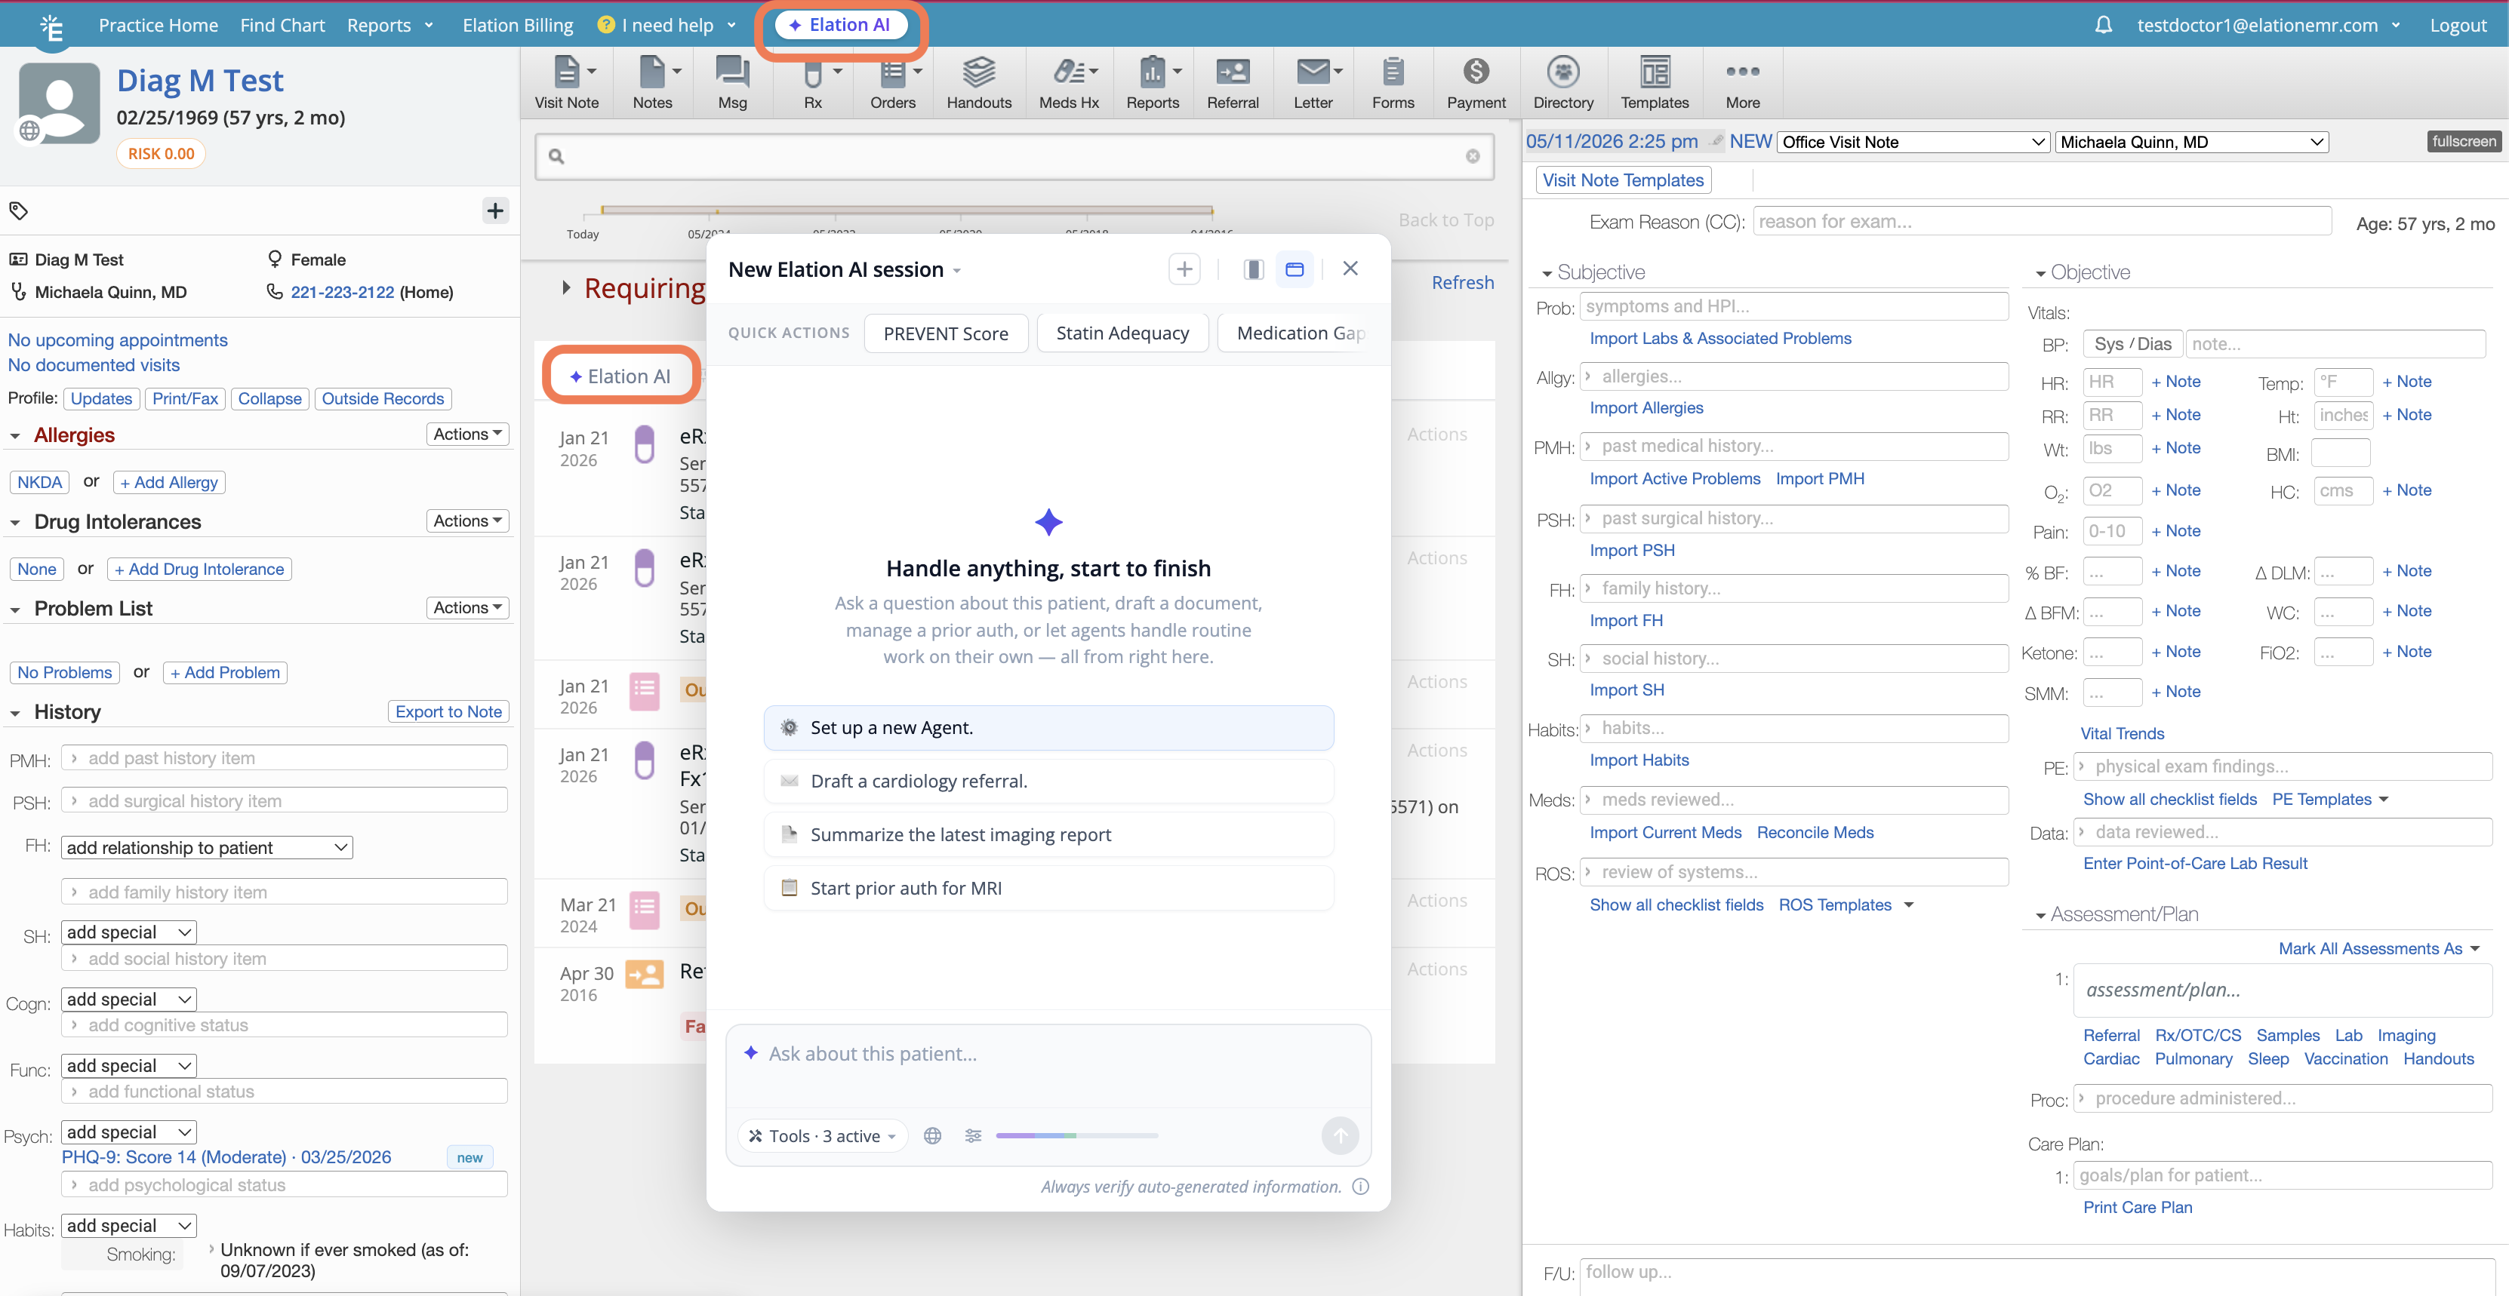Clear the chart search field

point(1472,156)
